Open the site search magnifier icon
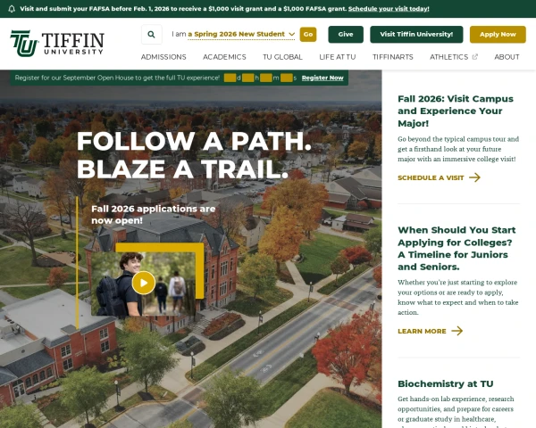The height and width of the screenshot is (428, 536). click(152, 34)
